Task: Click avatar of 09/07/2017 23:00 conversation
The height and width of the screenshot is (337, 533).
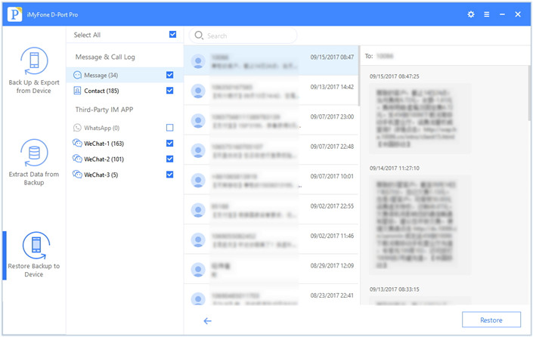Action: (x=198, y=121)
